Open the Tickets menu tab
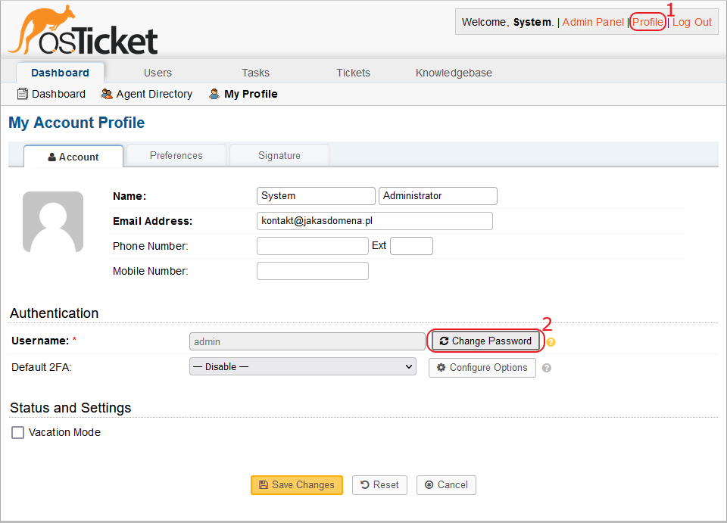Image resolution: width=727 pixels, height=523 pixels. (x=354, y=73)
